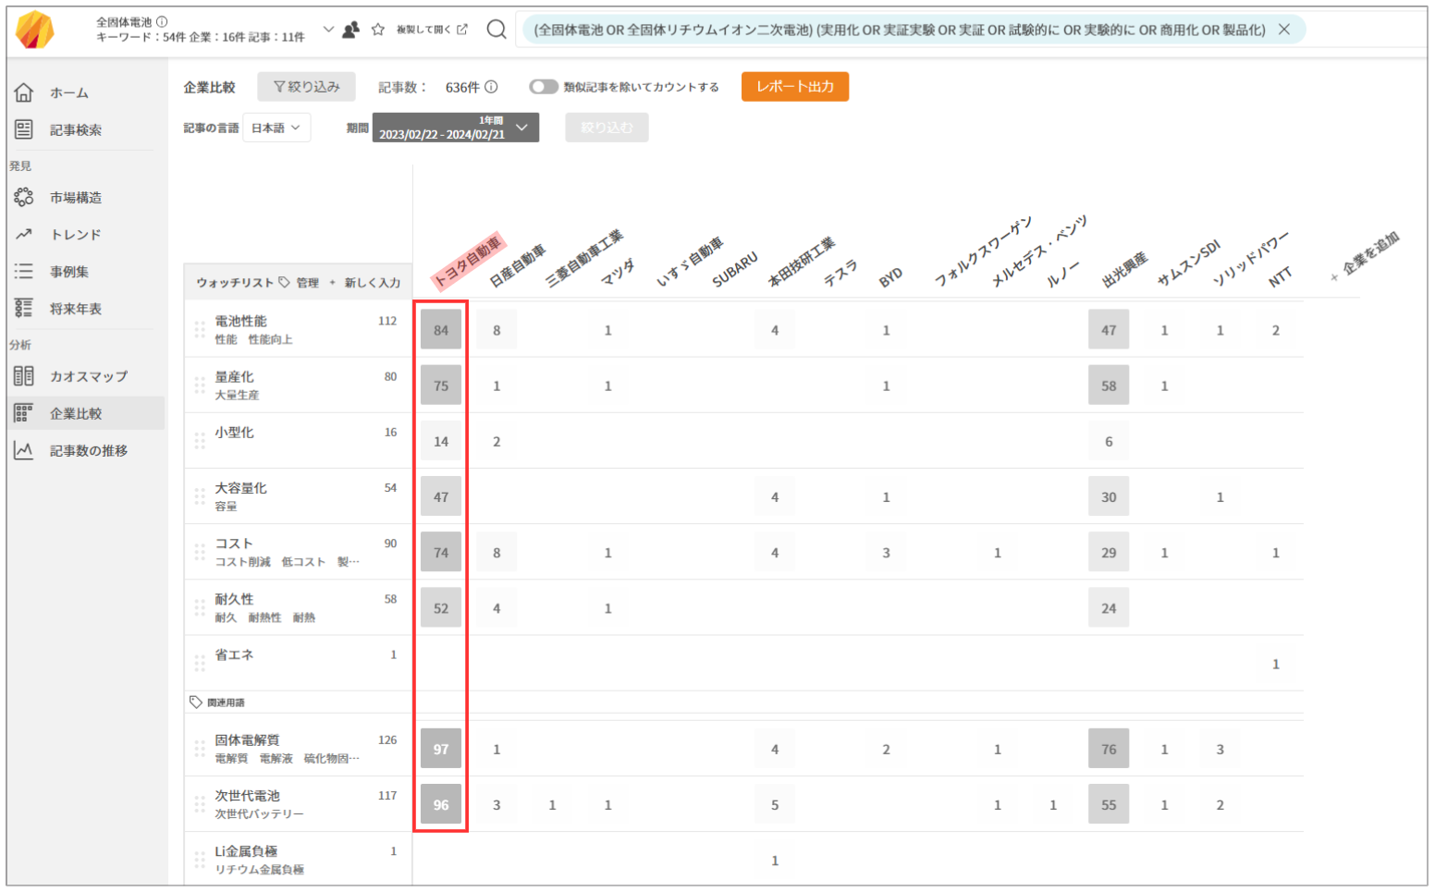Clear the search query with X
The image size is (1435, 892).
(x=1284, y=30)
